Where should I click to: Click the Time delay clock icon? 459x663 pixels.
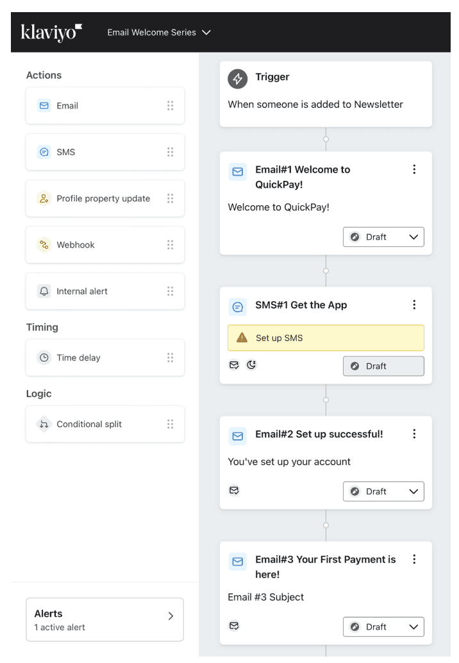(44, 358)
